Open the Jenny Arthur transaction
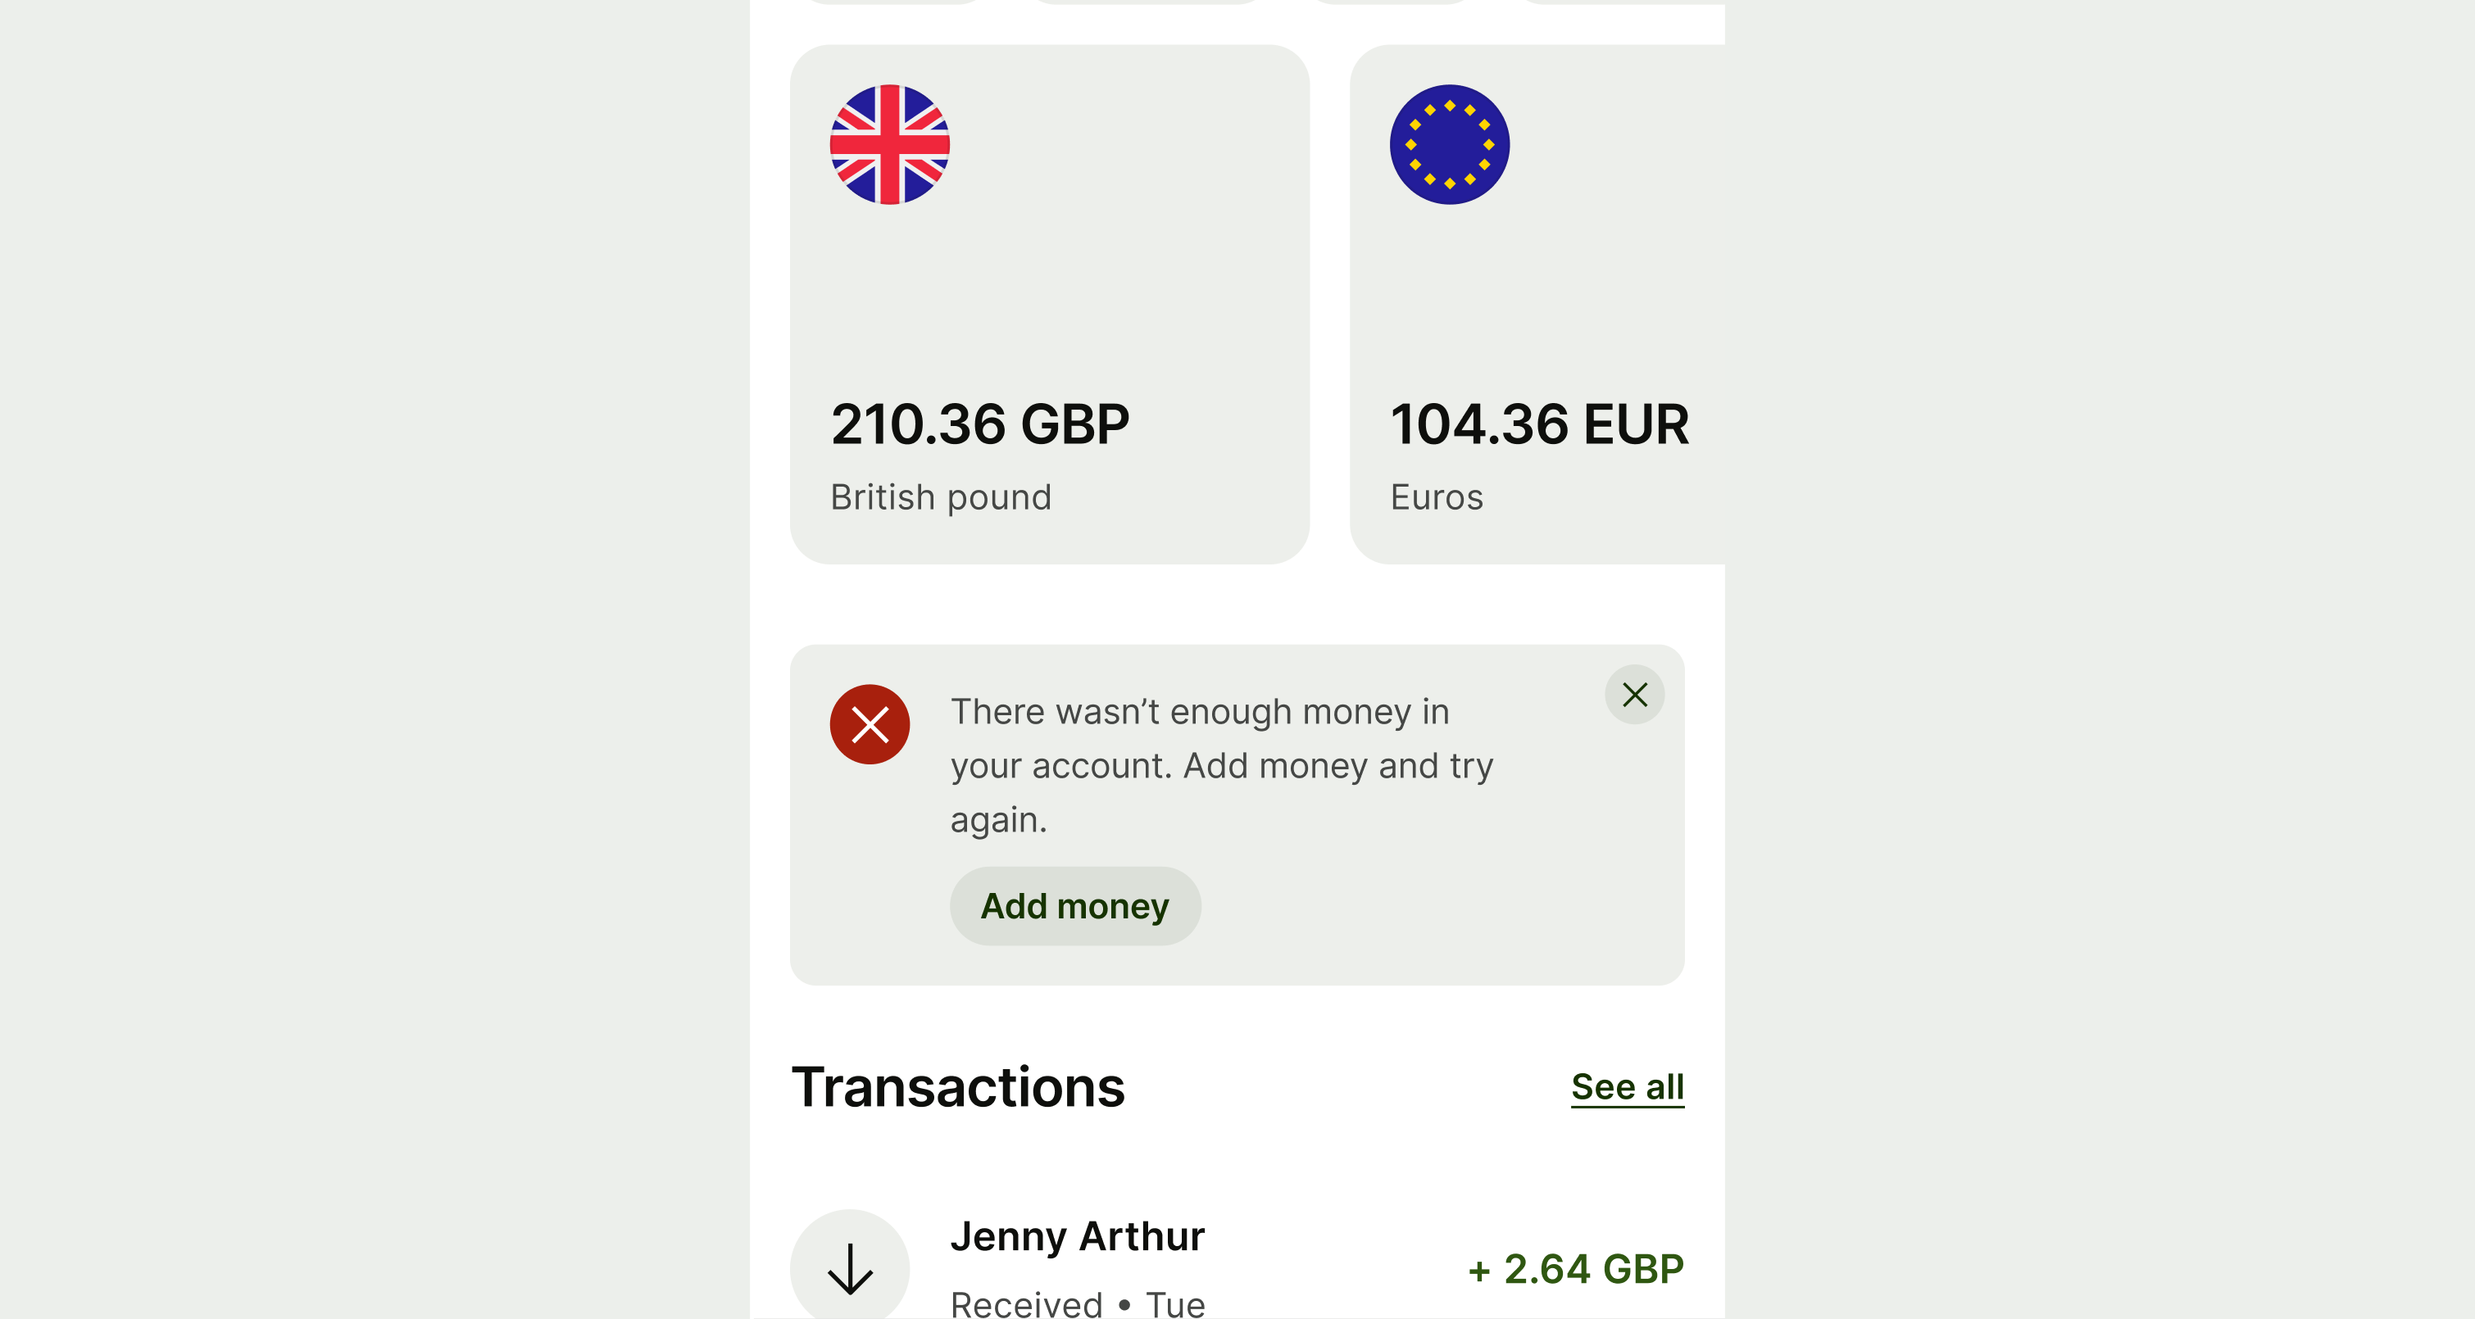 [x=1077, y=1236]
